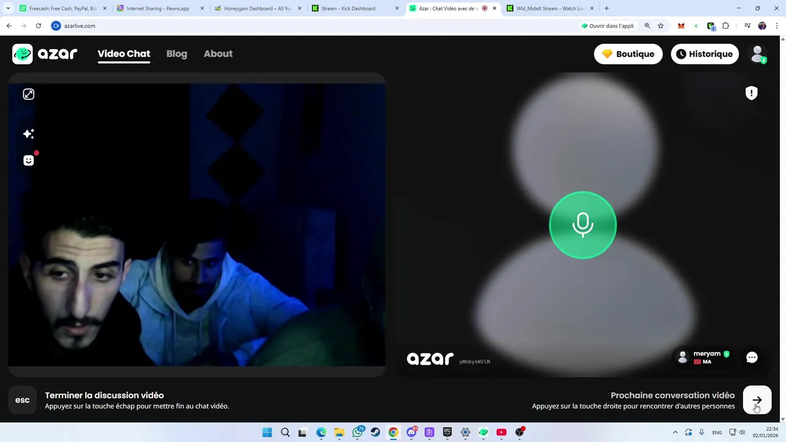Open the face sticker filters icon
The height and width of the screenshot is (442, 786).
(29, 160)
